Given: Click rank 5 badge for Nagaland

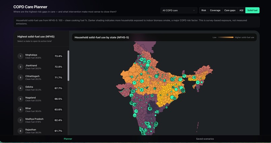Looking at the screenshot, I should pyautogui.click(x=21, y=99).
